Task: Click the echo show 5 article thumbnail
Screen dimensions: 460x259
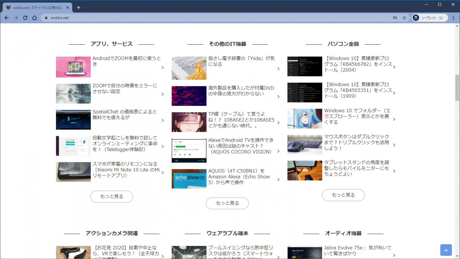Action: click(189, 179)
